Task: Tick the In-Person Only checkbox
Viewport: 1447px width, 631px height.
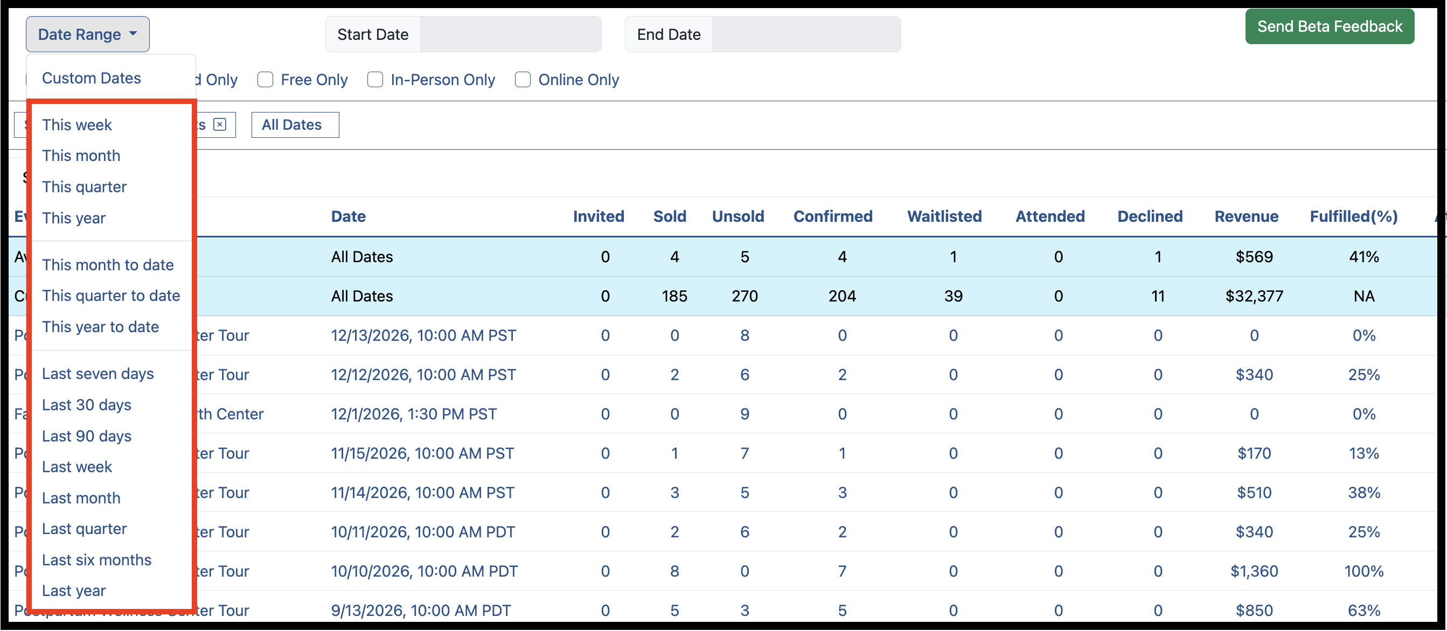Action: pos(375,80)
